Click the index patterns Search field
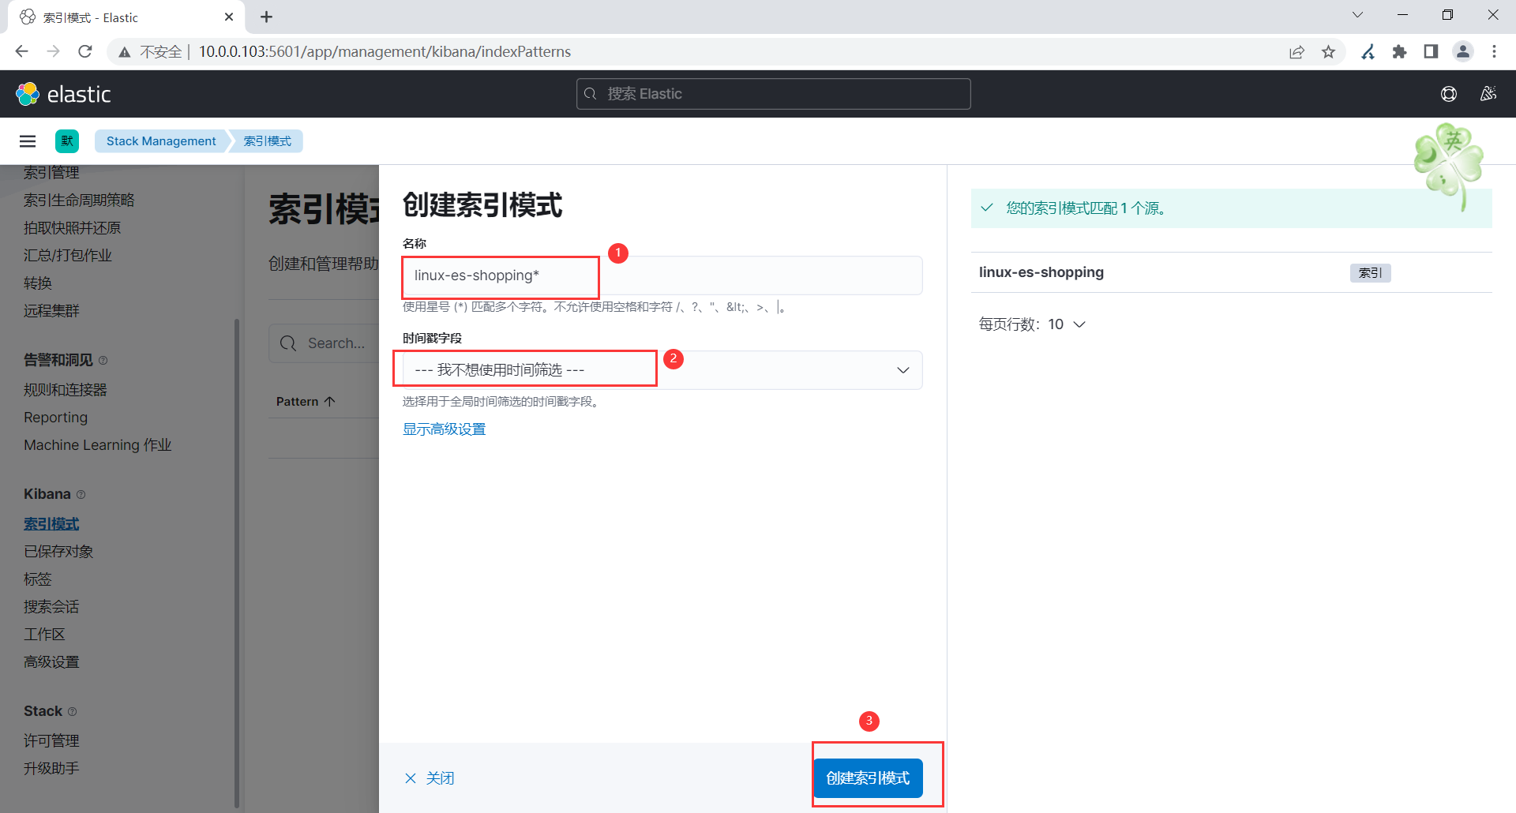This screenshot has height=813, width=1516. (x=324, y=343)
